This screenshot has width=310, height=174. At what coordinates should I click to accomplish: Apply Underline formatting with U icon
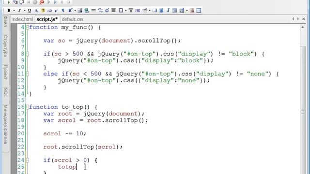[30, 11]
